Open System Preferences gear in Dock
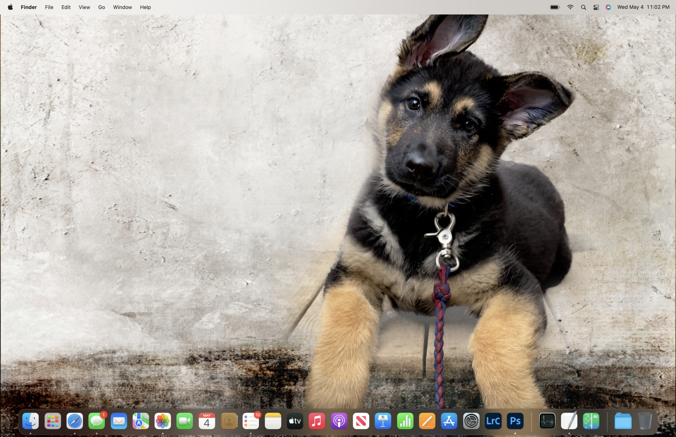 pos(471,421)
